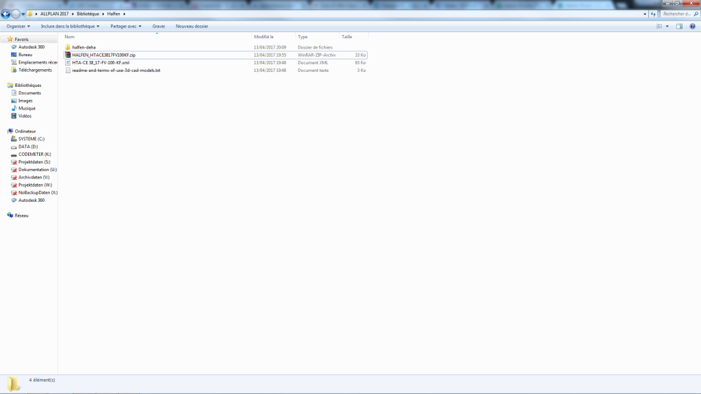Select Bibliotèque in the address path
The image size is (701, 394).
(x=88, y=14)
